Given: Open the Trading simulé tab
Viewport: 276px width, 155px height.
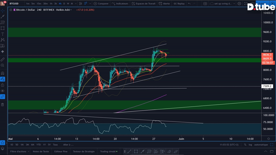Looking at the screenshot, I should click(x=109, y=151).
